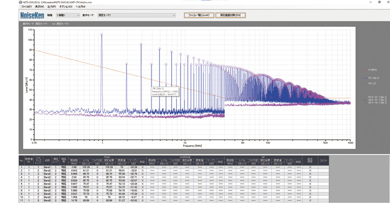This screenshot has height=203, width=390.
Task: Open the 出力(P) menu
Action: pyautogui.click(x=52, y=7)
